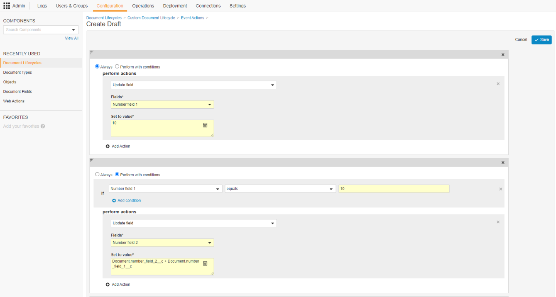Select Always radio in first rule
The height and width of the screenshot is (297, 556).
[x=98, y=66]
